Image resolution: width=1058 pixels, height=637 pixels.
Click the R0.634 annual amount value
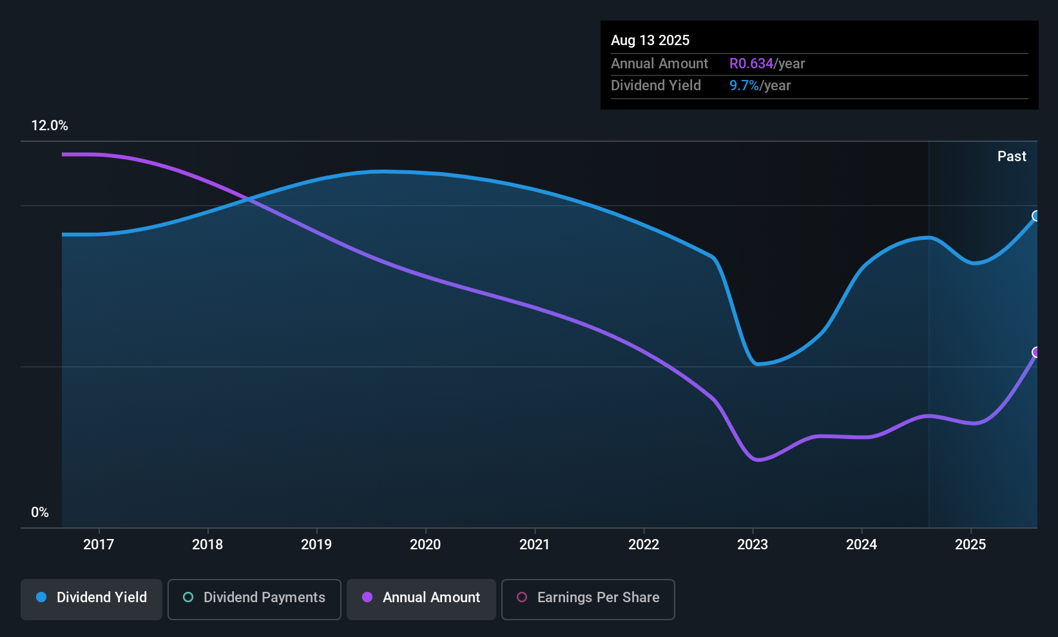pyautogui.click(x=751, y=63)
